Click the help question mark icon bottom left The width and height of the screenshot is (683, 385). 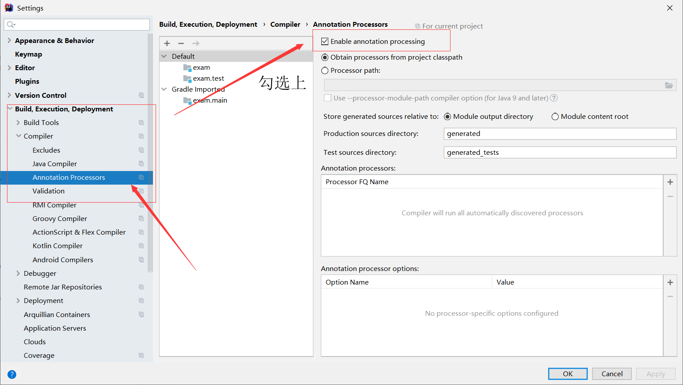pyautogui.click(x=11, y=374)
